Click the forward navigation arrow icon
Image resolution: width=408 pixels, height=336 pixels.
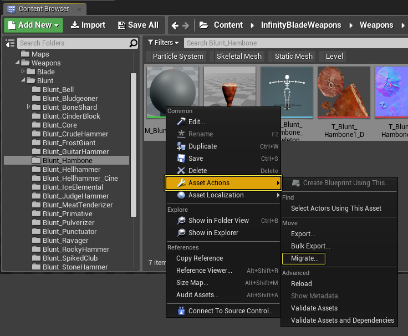pyautogui.click(x=186, y=25)
